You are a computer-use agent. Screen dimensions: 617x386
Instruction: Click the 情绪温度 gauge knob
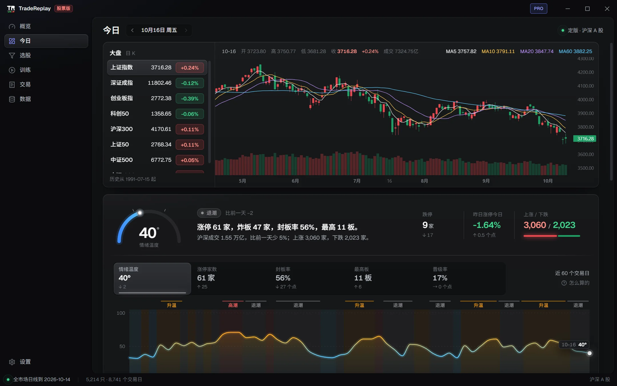(x=140, y=213)
